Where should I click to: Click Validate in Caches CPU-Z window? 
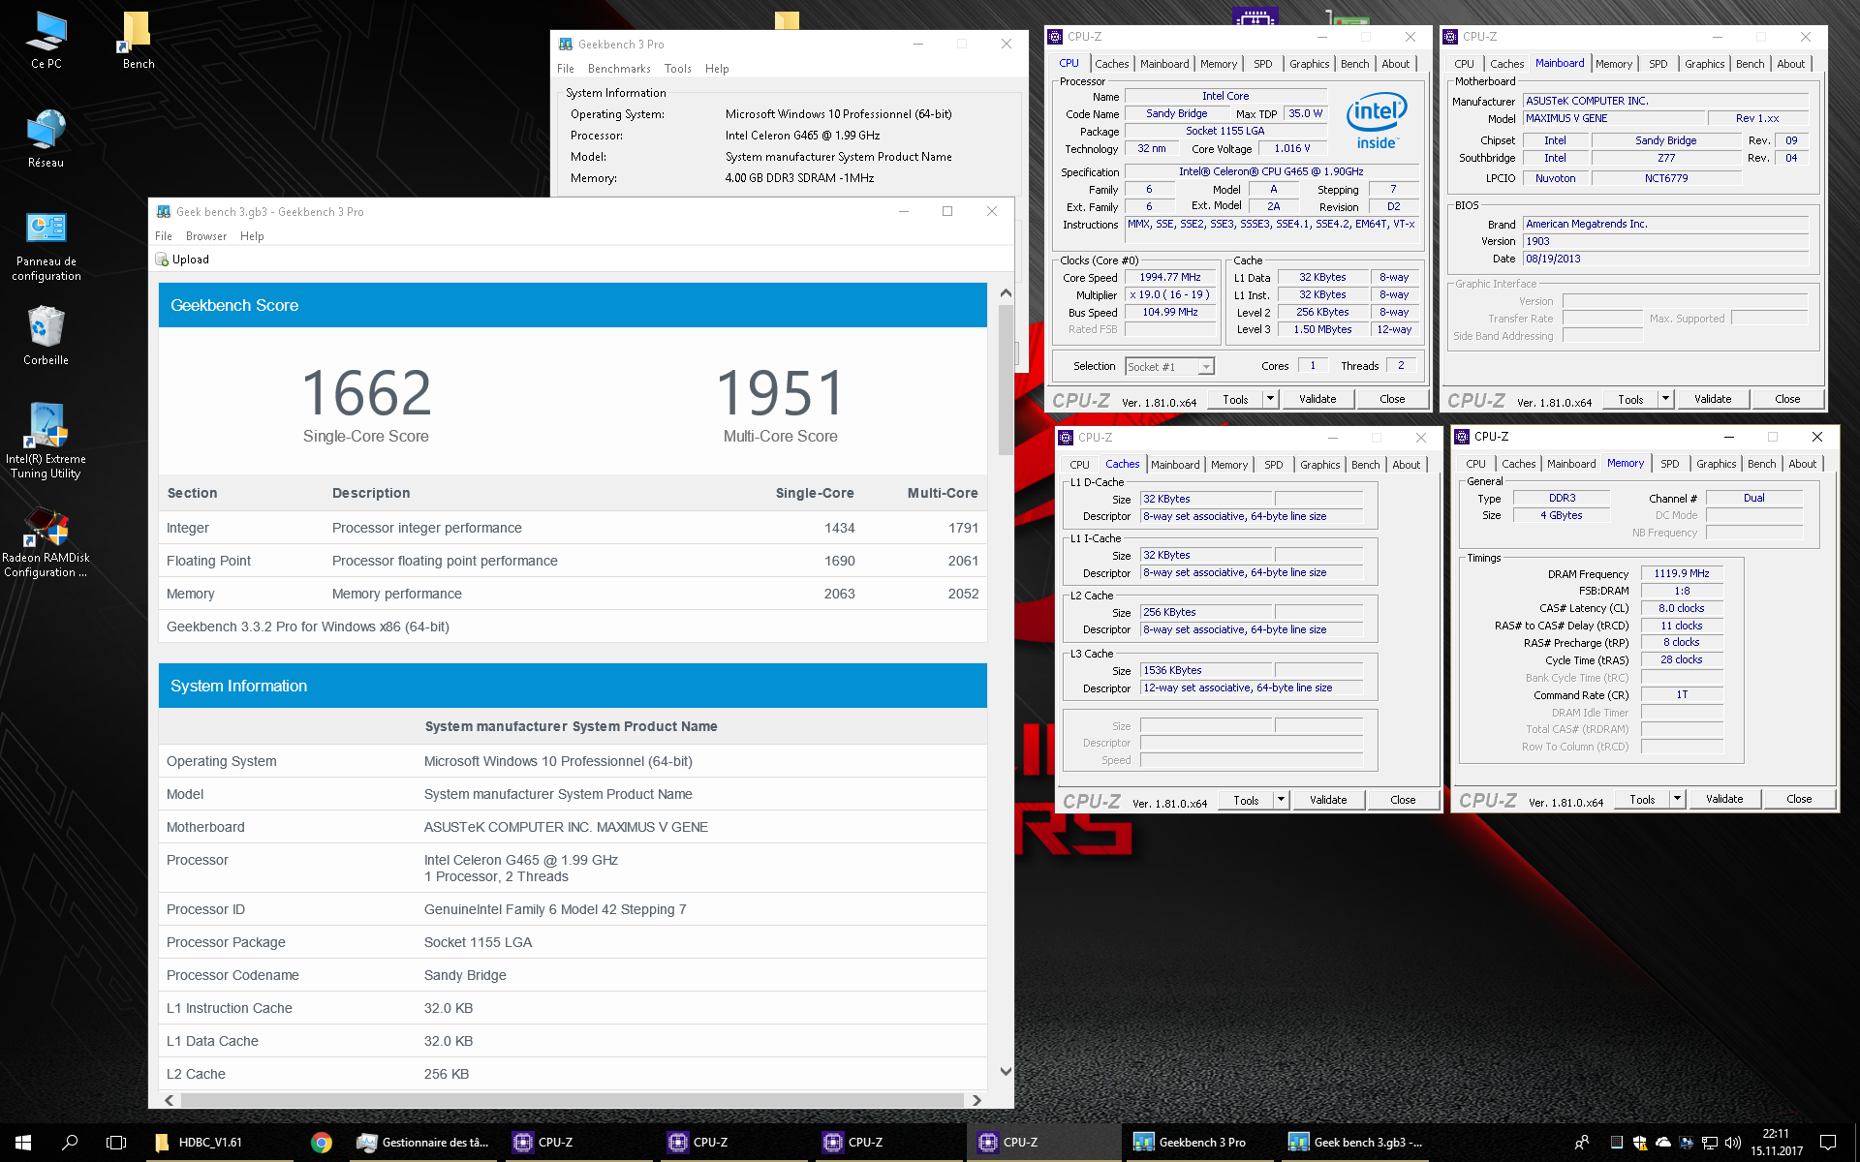pyautogui.click(x=1328, y=800)
